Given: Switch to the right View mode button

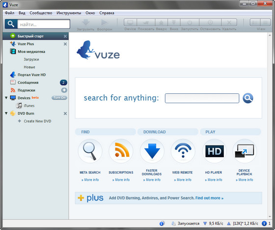Looking at the screenshot, I should point(265,23).
